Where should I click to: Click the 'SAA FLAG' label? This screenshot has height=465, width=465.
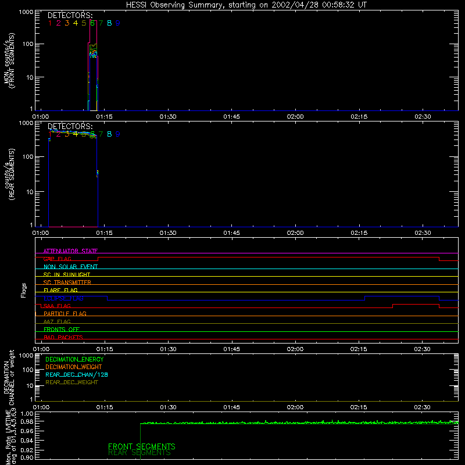click(57, 306)
